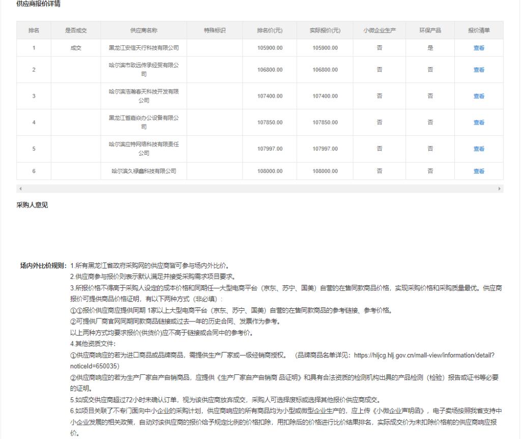Click 查看 in the 哈尔滨浩瀚春天科技开发有限公司 row
521x439 pixels.
point(478,96)
